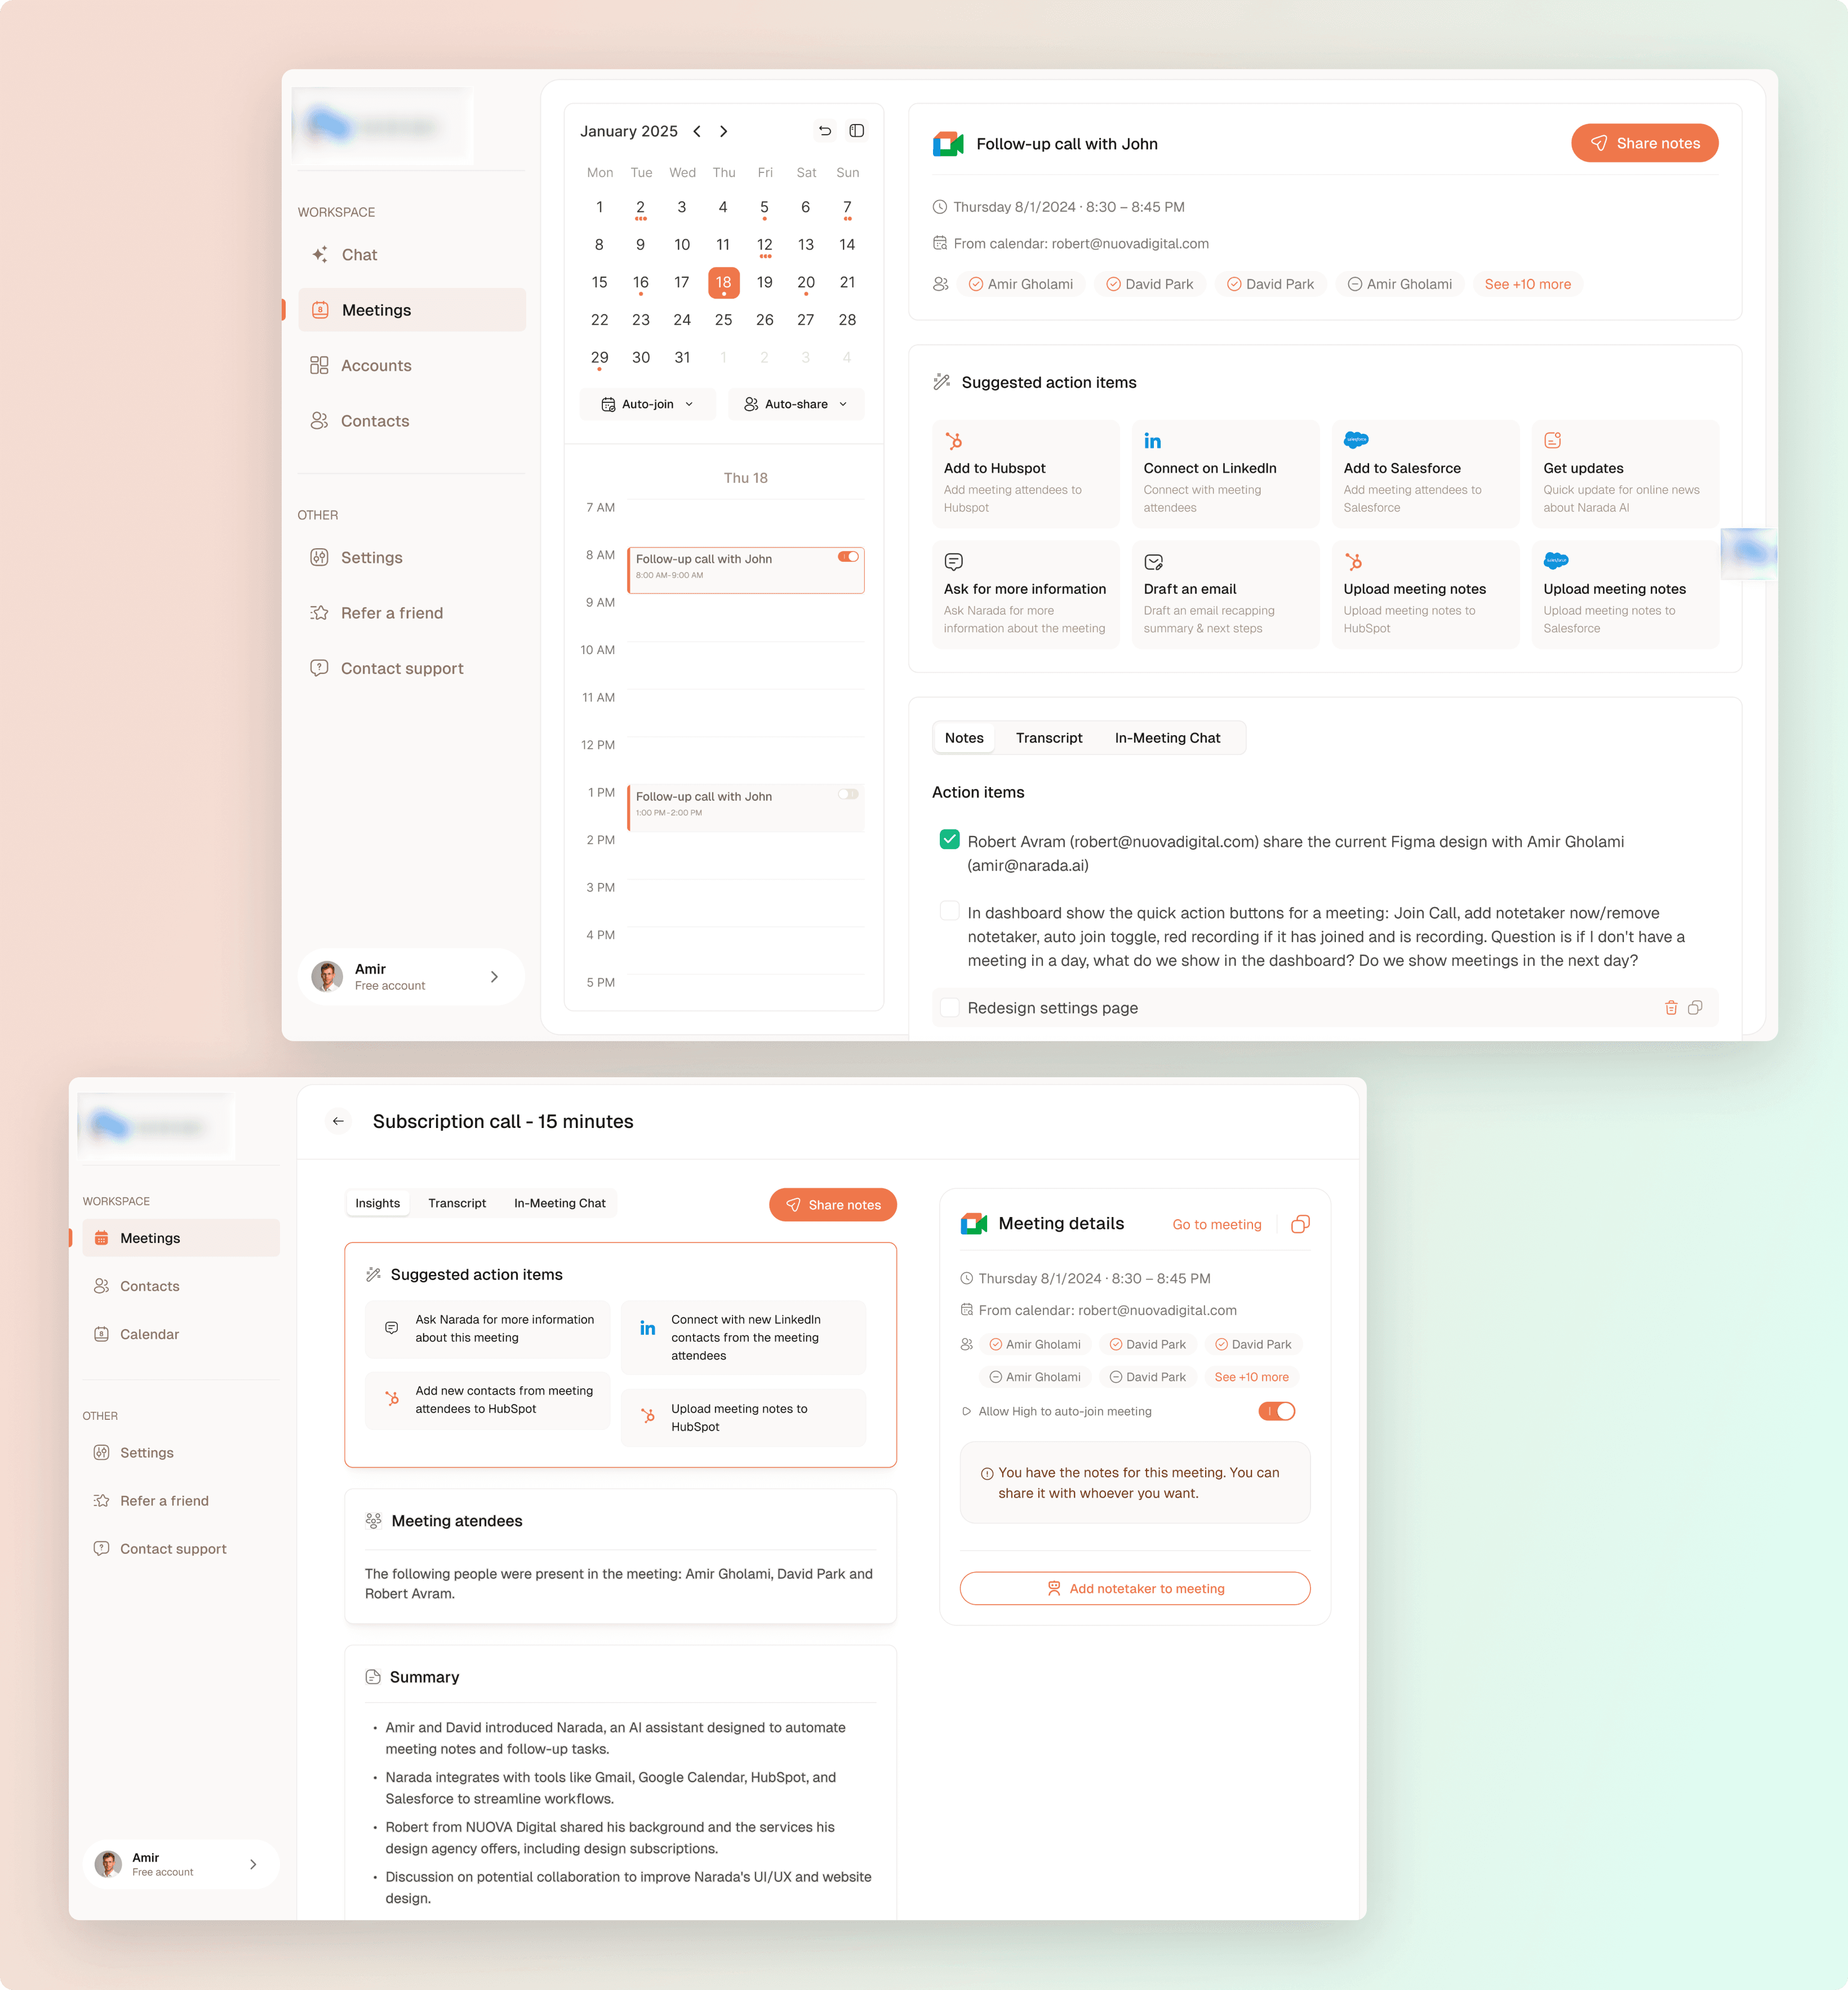
Task: Expand the Auto-join dropdown
Action: pyautogui.click(x=648, y=404)
